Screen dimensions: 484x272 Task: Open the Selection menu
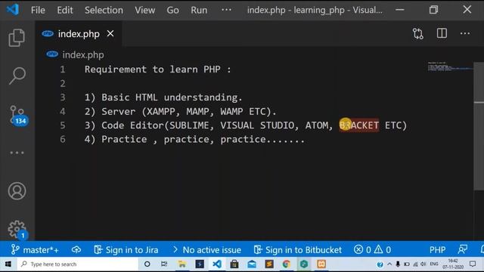pyautogui.click(x=104, y=10)
